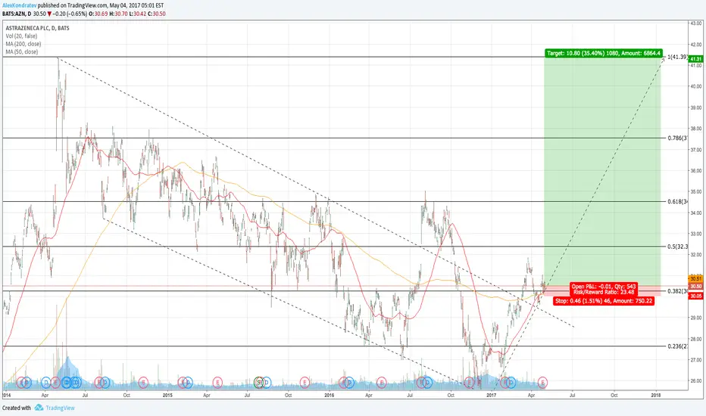This screenshot has height=416, width=706.
Task: Click the most recent earnings E marker near May 2017
Action: point(542,383)
